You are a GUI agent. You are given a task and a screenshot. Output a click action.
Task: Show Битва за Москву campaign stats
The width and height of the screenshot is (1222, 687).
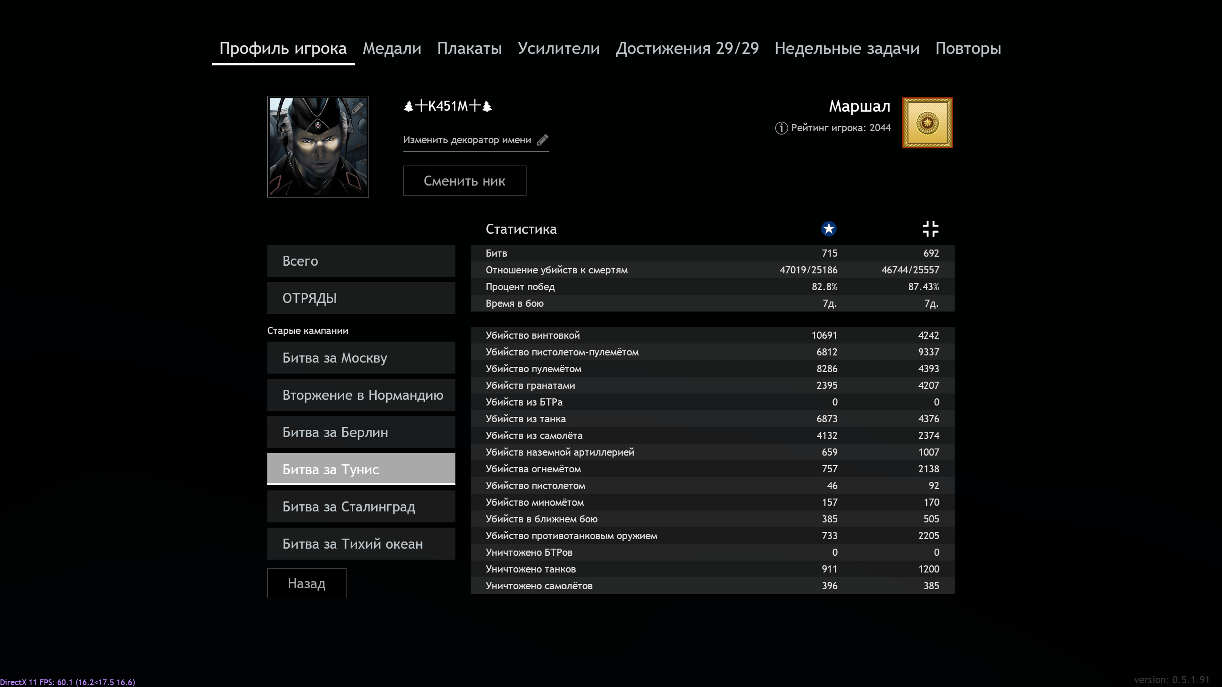tap(361, 358)
